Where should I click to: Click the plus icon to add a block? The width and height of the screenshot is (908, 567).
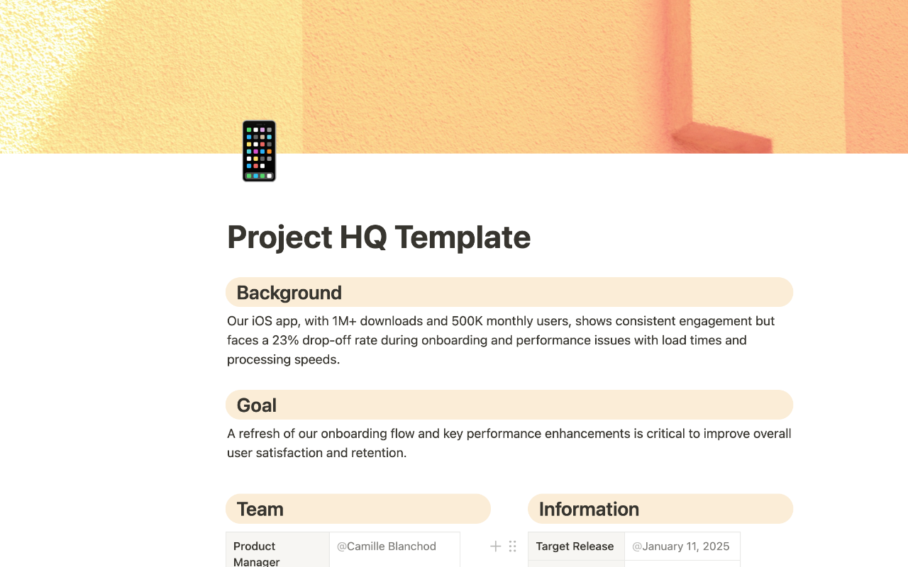[496, 546]
